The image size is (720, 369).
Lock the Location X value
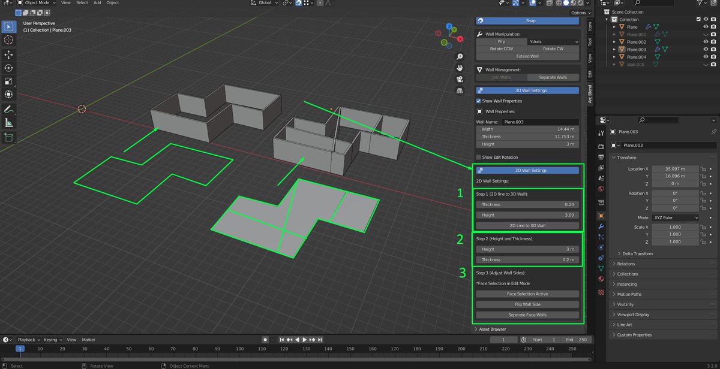[x=702, y=169]
